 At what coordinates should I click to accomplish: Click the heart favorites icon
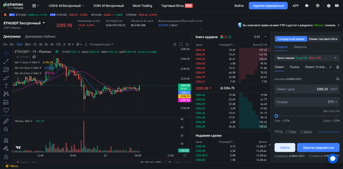click(6, 110)
